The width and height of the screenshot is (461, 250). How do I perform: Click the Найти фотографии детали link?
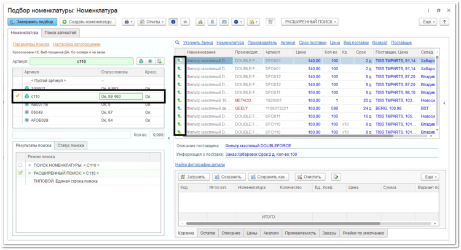click(x=200, y=164)
